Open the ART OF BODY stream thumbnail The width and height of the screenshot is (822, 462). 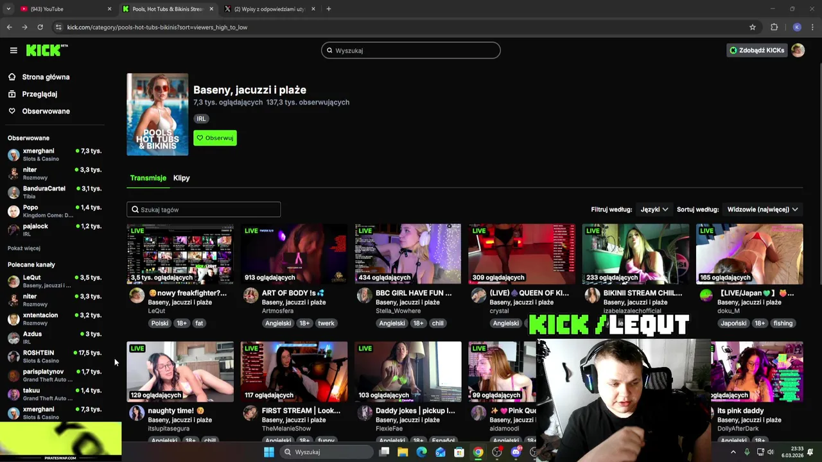click(294, 253)
